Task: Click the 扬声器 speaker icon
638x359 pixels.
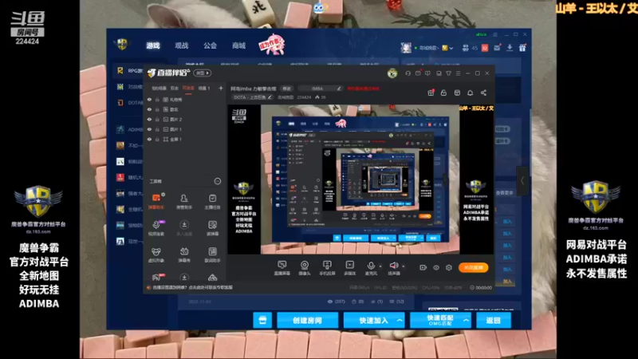Action: [393, 267]
